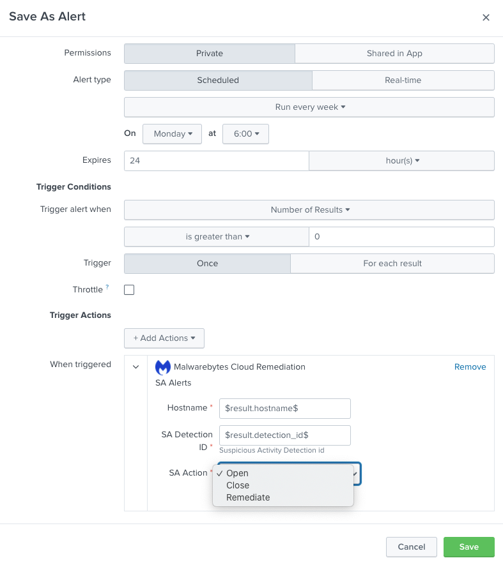Select Open in SA Action list
This screenshot has width=503, height=565.
tap(283, 473)
